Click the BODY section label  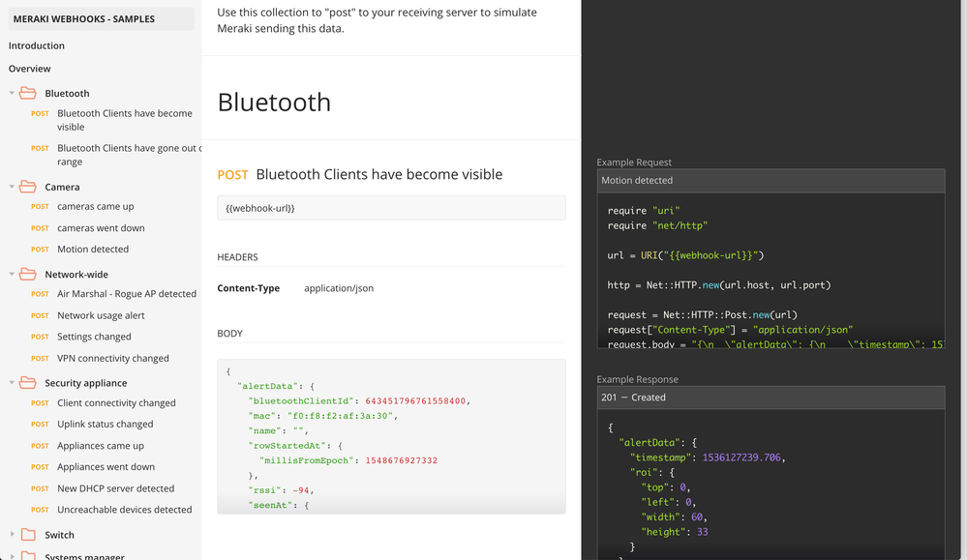(229, 334)
